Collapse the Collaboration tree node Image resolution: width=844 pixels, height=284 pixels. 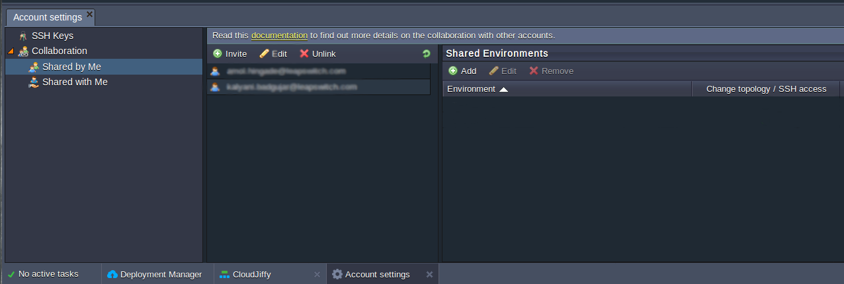[11, 51]
